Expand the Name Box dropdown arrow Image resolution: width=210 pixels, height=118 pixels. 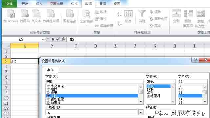43,39
